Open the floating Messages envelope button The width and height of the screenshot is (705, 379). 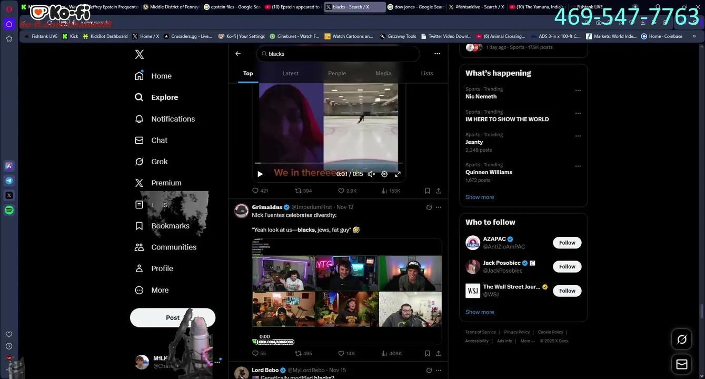(682, 364)
